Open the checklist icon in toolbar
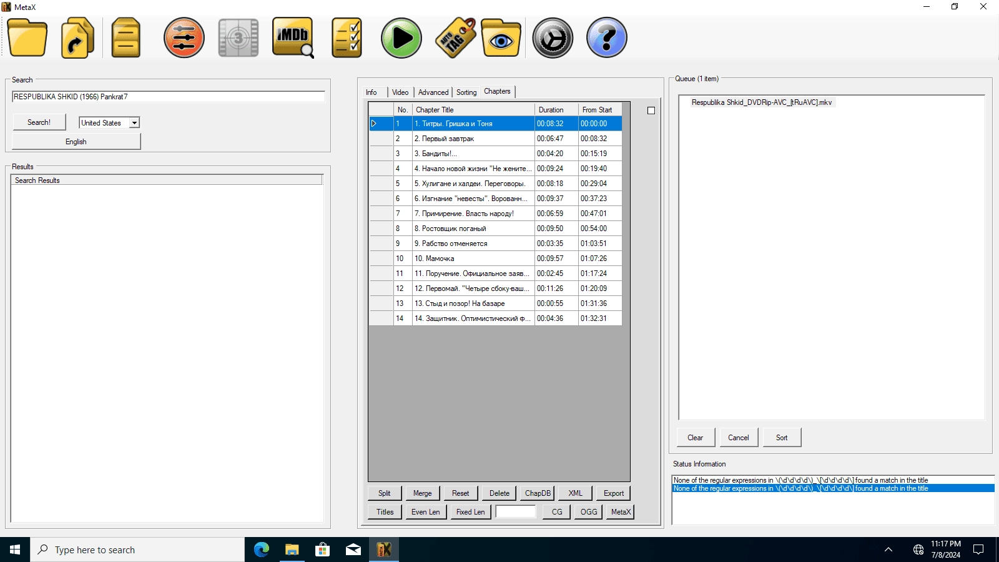This screenshot has height=562, width=999. [x=347, y=38]
